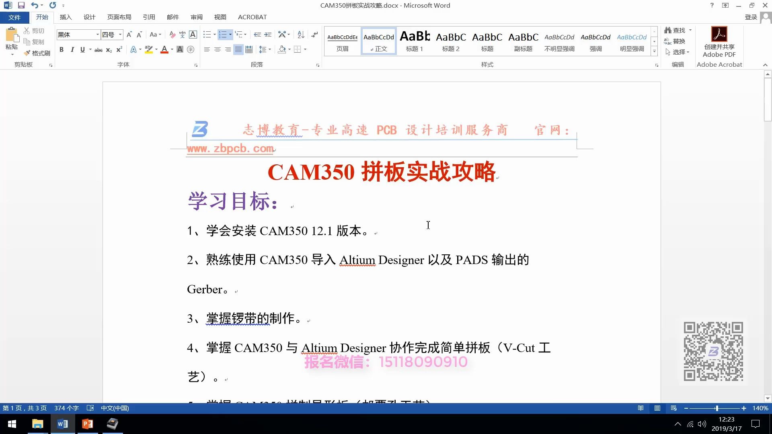Viewport: 772px width, 434px height.
Task: Click the Create and Share Adobe PDF icon
Action: (719, 35)
